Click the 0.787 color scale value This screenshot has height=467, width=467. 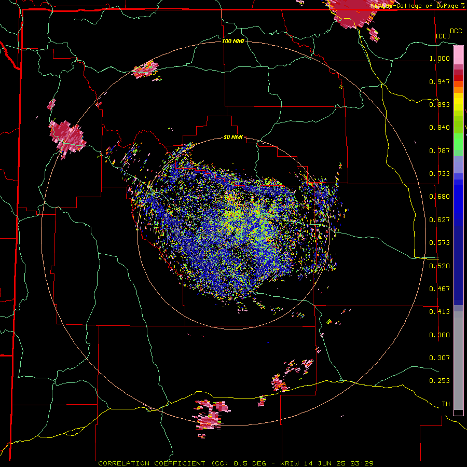point(439,150)
